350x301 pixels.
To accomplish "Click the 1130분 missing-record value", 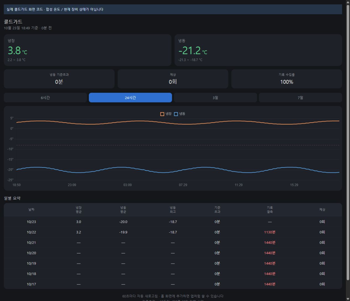I will click(x=270, y=232).
